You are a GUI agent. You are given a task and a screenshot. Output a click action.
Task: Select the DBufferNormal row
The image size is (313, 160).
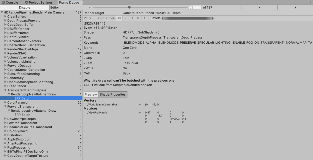(41, 33)
